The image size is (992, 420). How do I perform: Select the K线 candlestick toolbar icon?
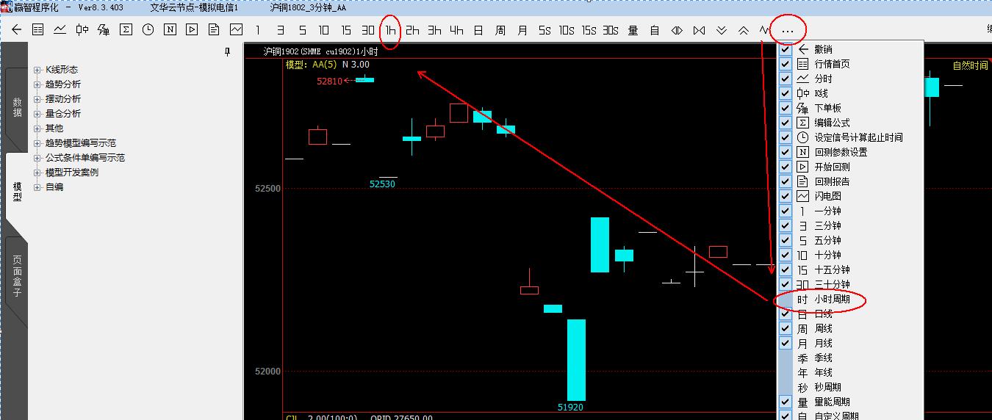[82, 30]
